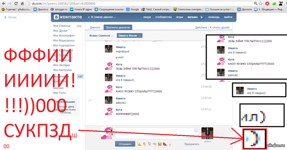Open the Google bookmark
Screen dimensions: 287x150
pyautogui.click(x=133, y=9)
